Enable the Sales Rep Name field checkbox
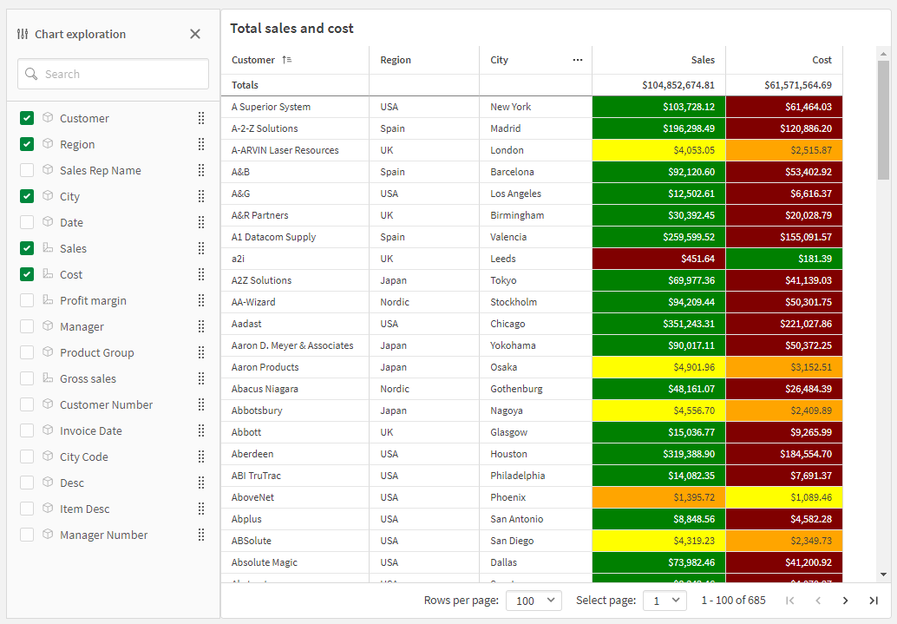This screenshot has width=897, height=624. 25,170
